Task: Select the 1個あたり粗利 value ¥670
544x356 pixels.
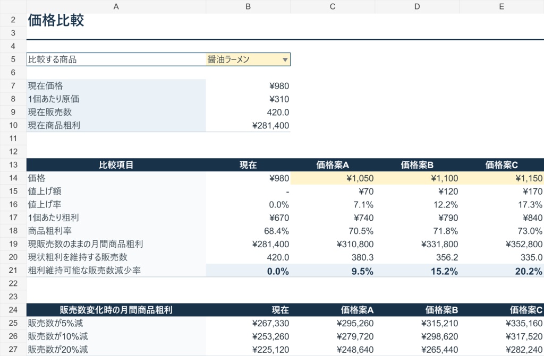Action: 248,218
